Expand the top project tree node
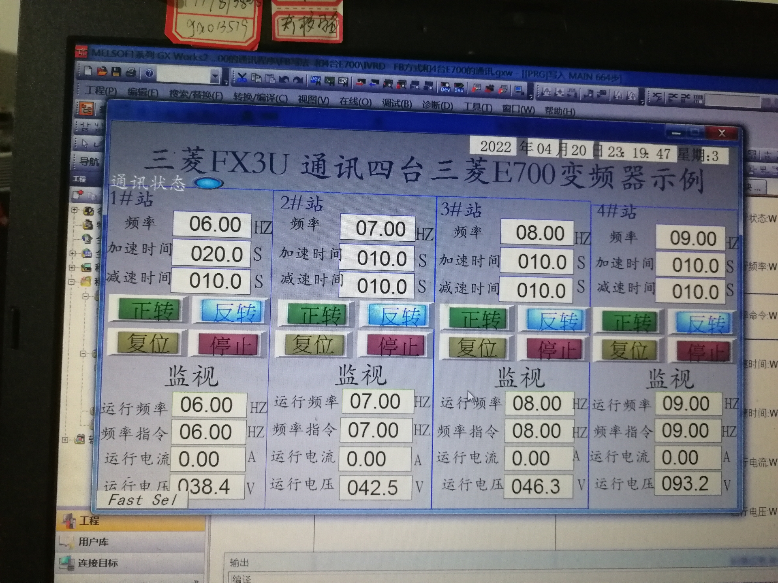The image size is (778, 583). [74, 210]
